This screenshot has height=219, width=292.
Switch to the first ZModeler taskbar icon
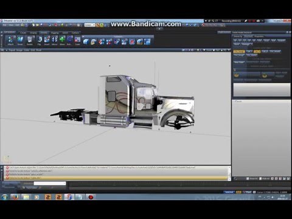coord(47,197)
